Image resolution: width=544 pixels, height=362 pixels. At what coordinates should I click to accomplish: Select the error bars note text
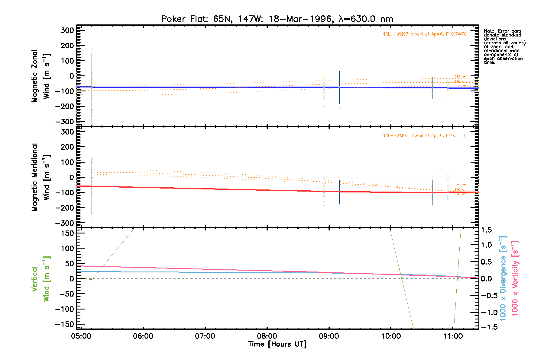504,47
